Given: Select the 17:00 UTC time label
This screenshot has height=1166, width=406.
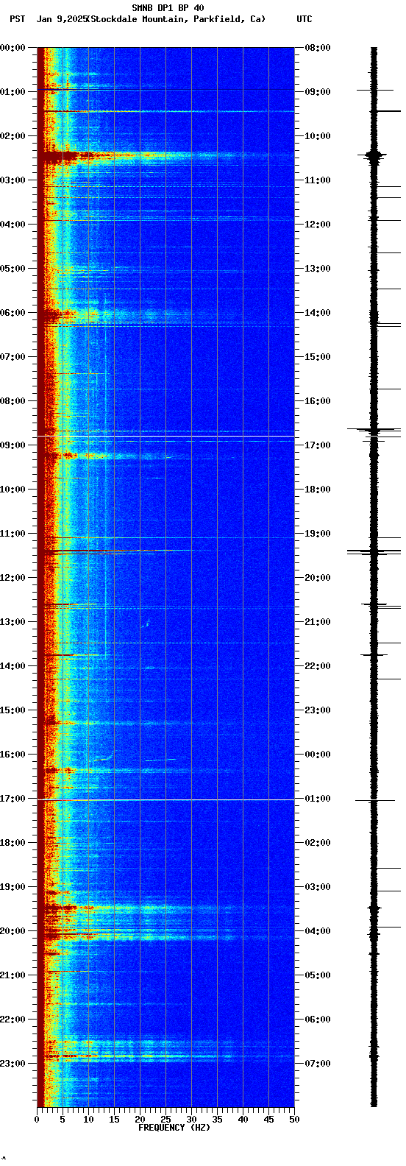Looking at the screenshot, I should coord(318,445).
